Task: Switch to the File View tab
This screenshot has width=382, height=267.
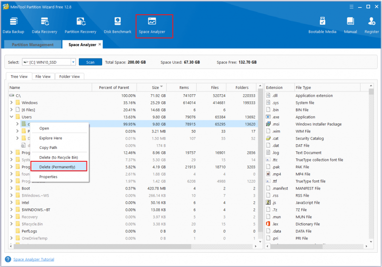Action: coord(43,77)
